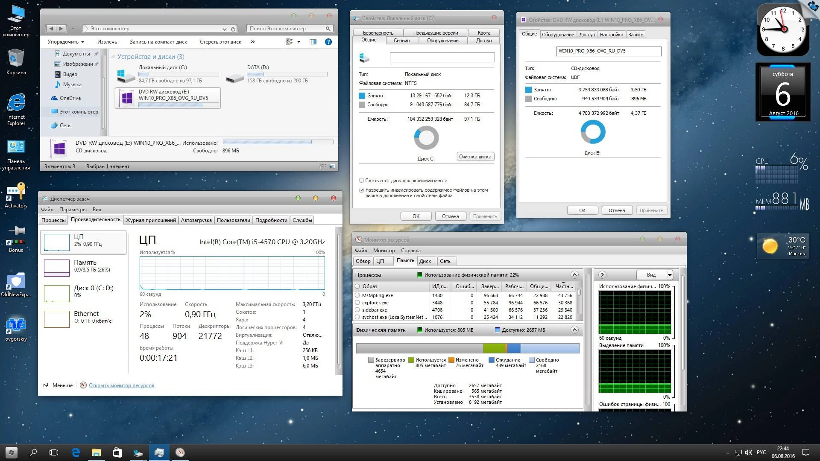Expand the Упорядочить dropdown menu

66,42
